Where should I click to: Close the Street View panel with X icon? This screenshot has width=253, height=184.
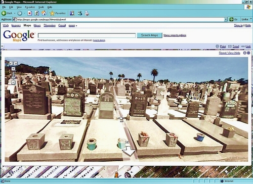[248, 53]
